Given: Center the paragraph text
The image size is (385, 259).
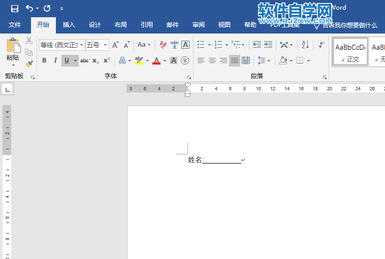Looking at the screenshot, I should [x=212, y=60].
